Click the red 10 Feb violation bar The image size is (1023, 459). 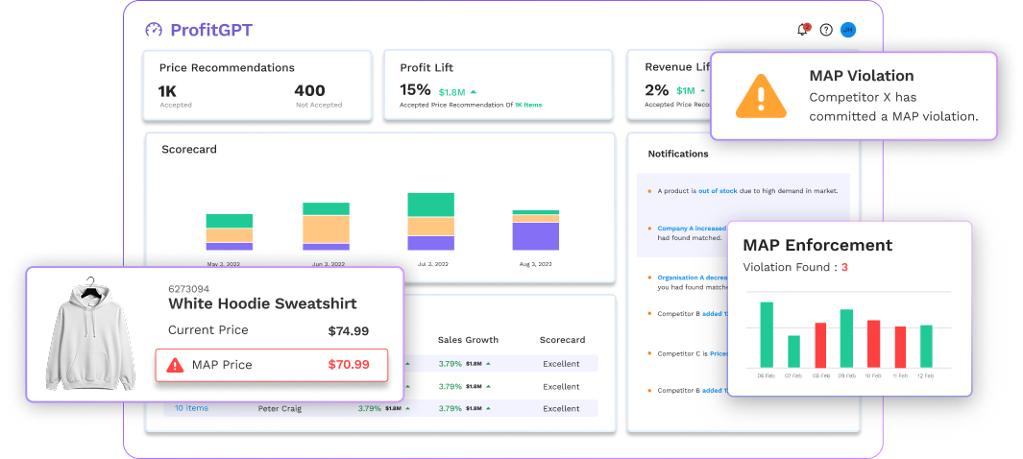pos(873,344)
